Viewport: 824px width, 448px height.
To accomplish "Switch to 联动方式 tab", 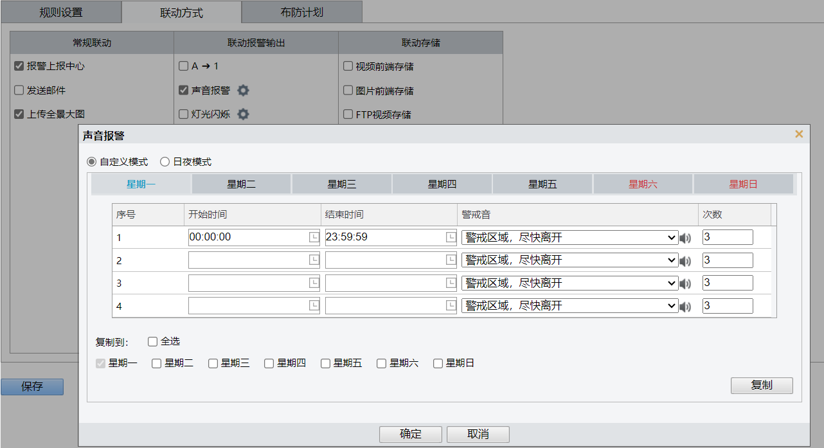I will point(181,12).
